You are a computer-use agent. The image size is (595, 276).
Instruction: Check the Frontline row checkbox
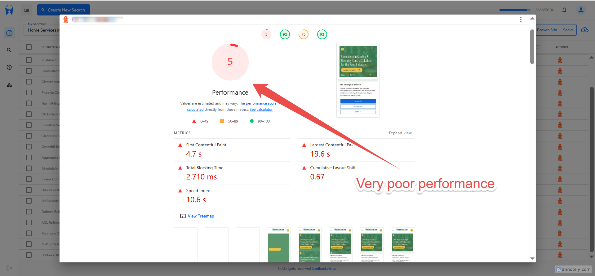(x=29, y=125)
